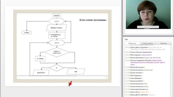This screenshot has width=174, height=97.
Task: Click Ксения Касаткина's отлично все message
Action: 139,70
